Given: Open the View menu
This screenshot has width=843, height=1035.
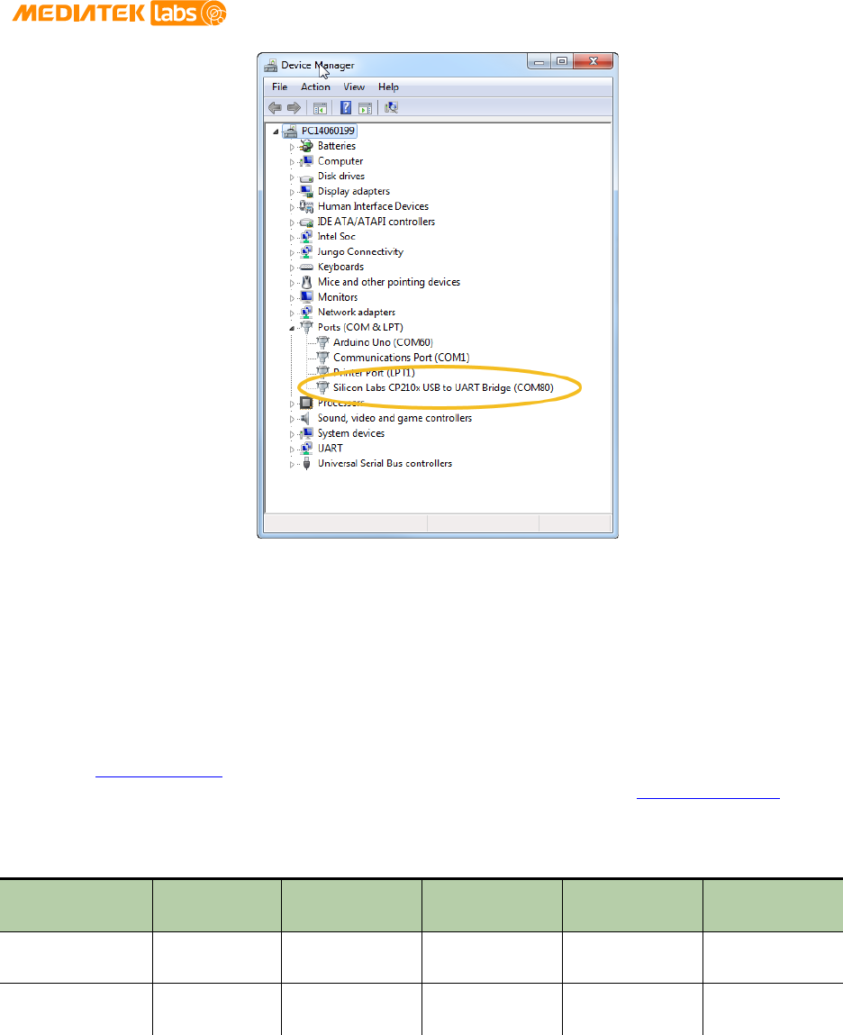Looking at the screenshot, I should coord(354,87).
